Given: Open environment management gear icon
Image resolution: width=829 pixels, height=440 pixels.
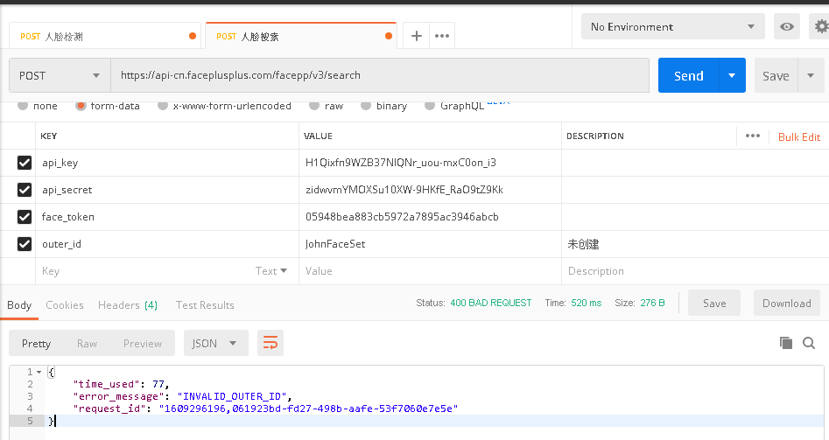Looking at the screenshot, I should [x=821, y=26].
